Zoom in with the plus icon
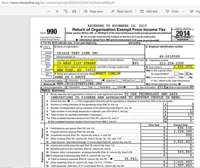Image resolution: width=200 pixels, height=168 pixels. click(57, 11)
